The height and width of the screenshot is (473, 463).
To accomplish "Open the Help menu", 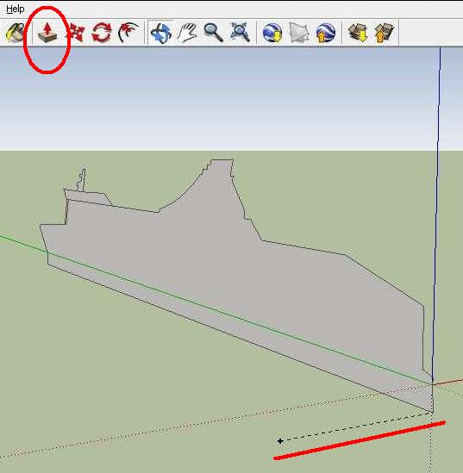I will point(16,9).
